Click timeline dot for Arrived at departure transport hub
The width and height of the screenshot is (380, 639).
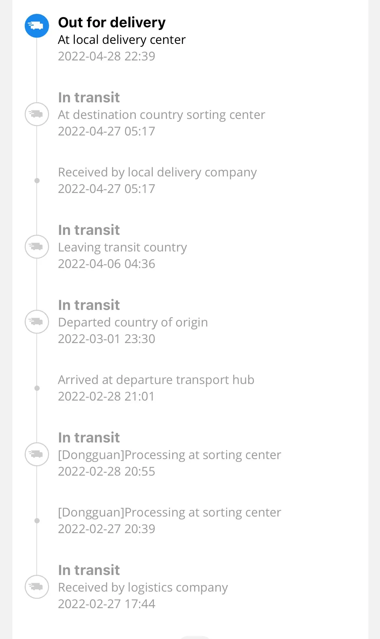(37, 388)
